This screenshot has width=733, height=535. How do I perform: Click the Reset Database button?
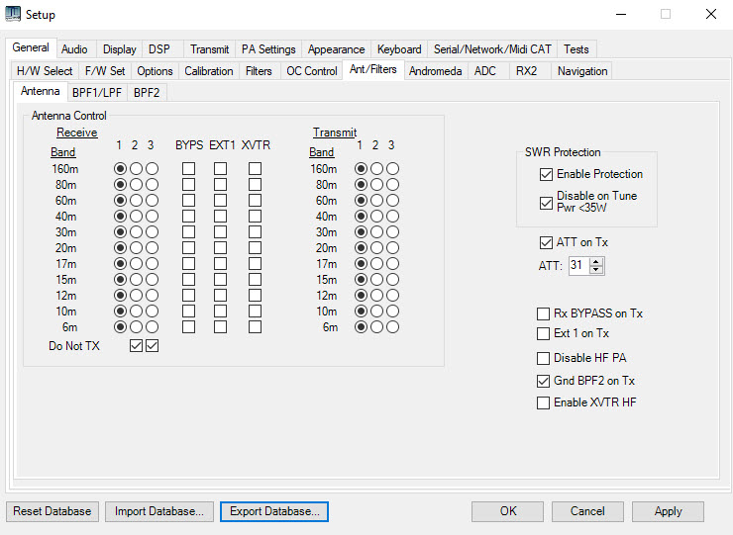point(52,511)
